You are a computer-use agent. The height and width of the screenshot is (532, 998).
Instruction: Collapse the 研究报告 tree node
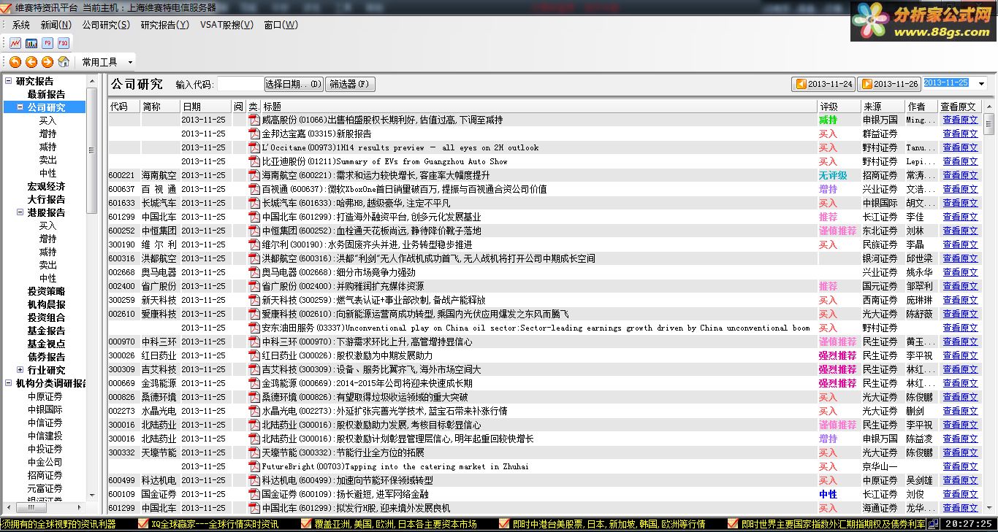click(8, 81)
